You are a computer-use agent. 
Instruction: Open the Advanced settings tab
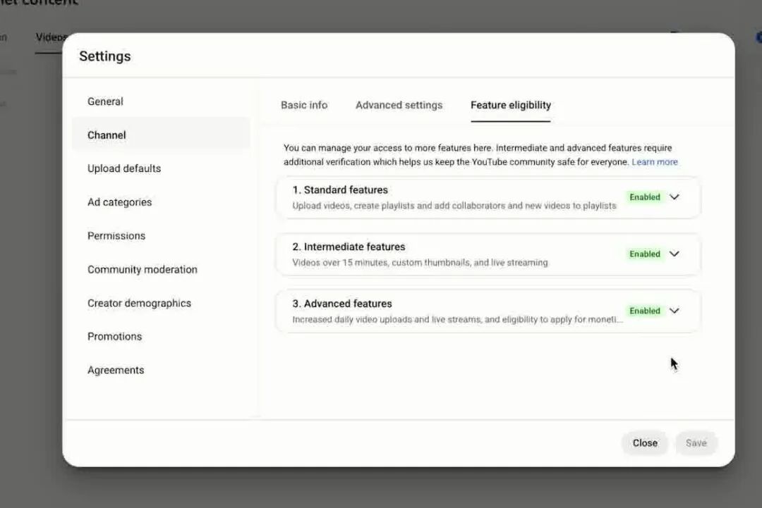click(x=399, y=105)
